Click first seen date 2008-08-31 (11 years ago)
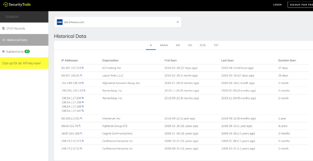This screenshot has width=313, height=161. coord(181,148)
